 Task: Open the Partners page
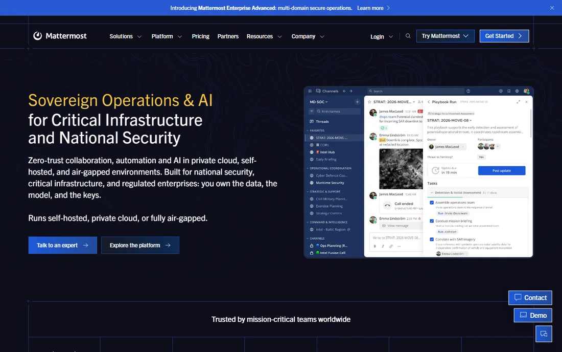pos(228,36)
